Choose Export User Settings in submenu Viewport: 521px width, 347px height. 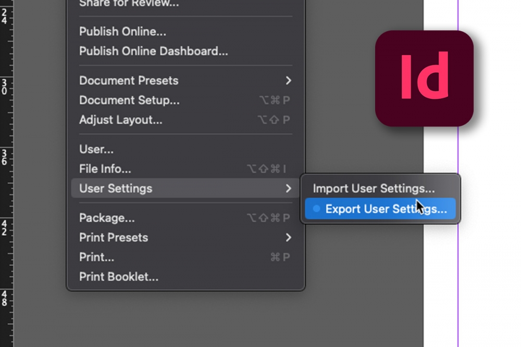point(386,209)
